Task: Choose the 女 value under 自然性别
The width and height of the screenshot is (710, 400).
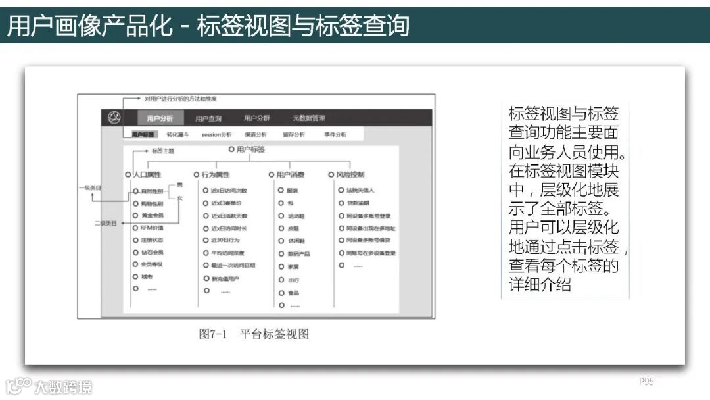Action: pos(179,198)
